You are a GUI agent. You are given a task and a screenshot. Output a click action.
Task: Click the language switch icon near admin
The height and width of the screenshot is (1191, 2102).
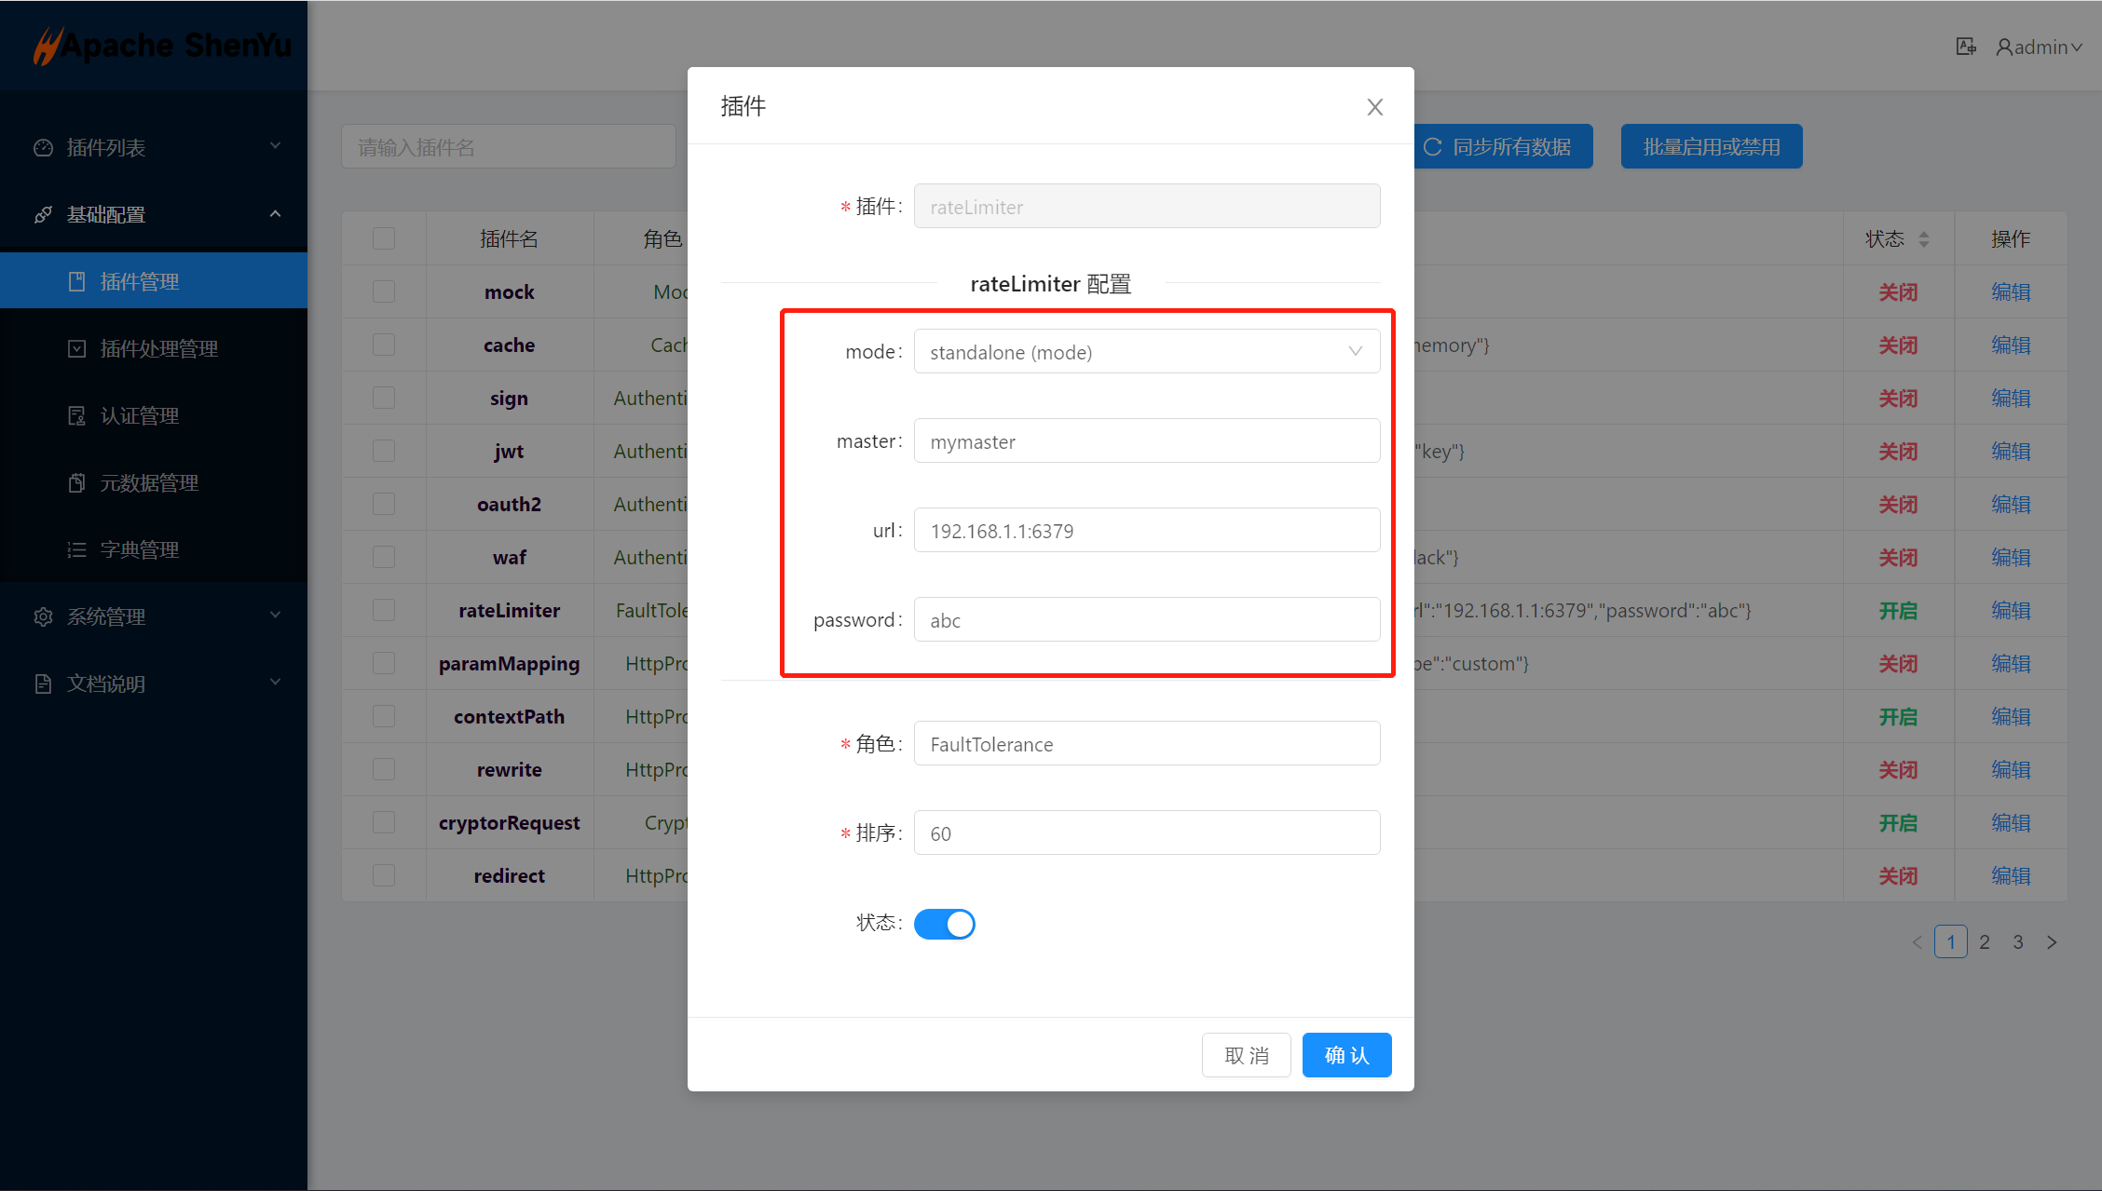[x=1966, y=47]
